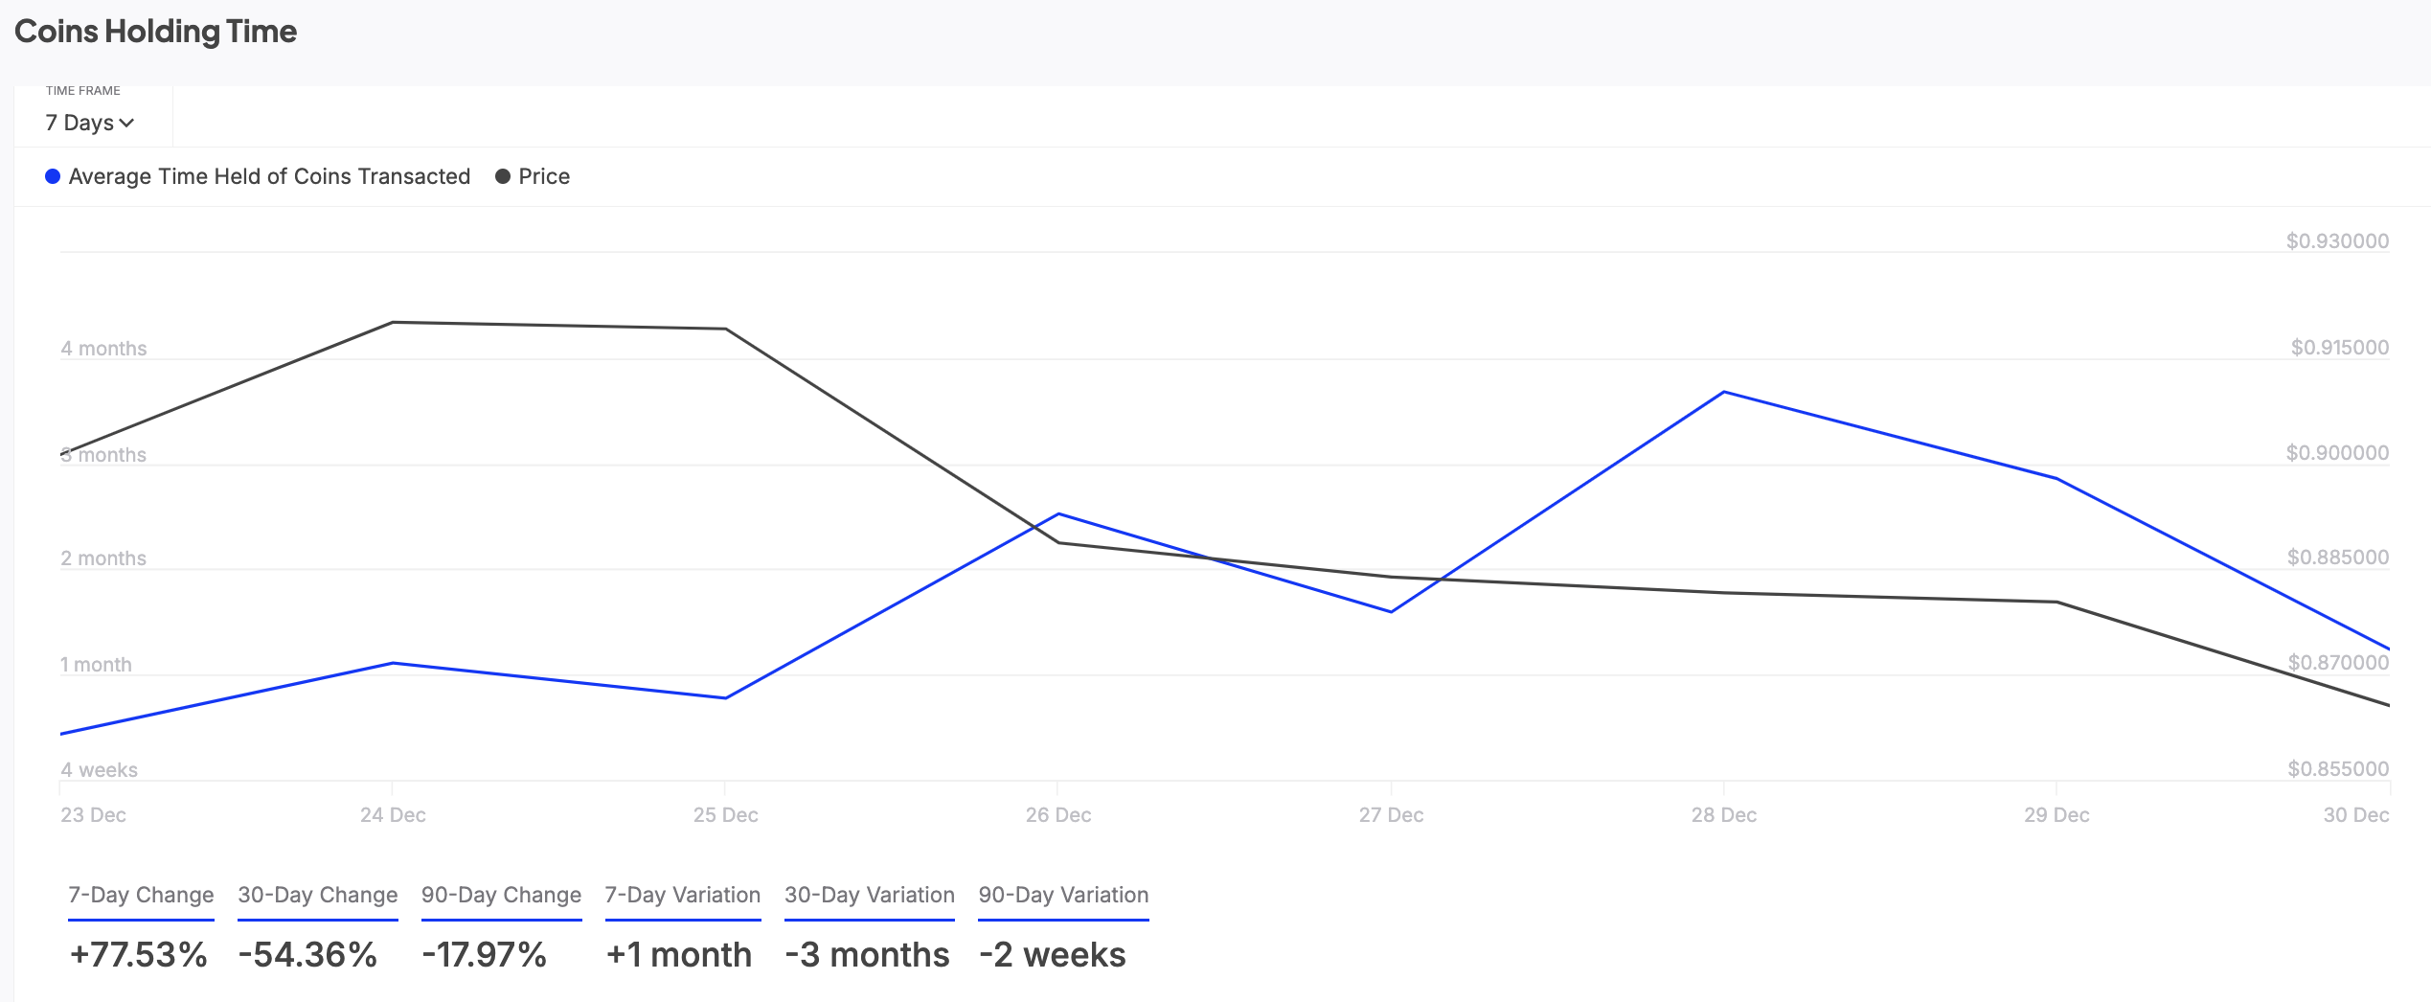Open the 90-Day Change metric
The height and width of the screenshot is (1002, 2431).
pyautogui.click(x=501, y=895)
